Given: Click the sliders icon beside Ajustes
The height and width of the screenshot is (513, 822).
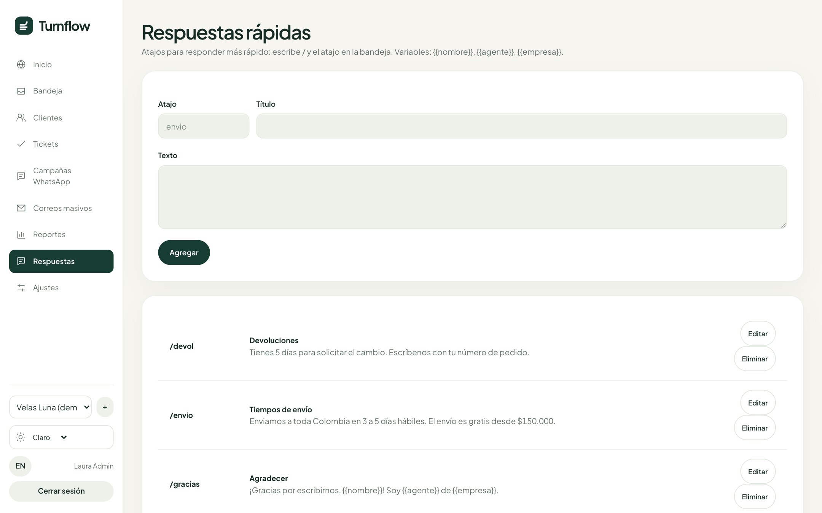Looking at the screenshot, I should 21,288.
